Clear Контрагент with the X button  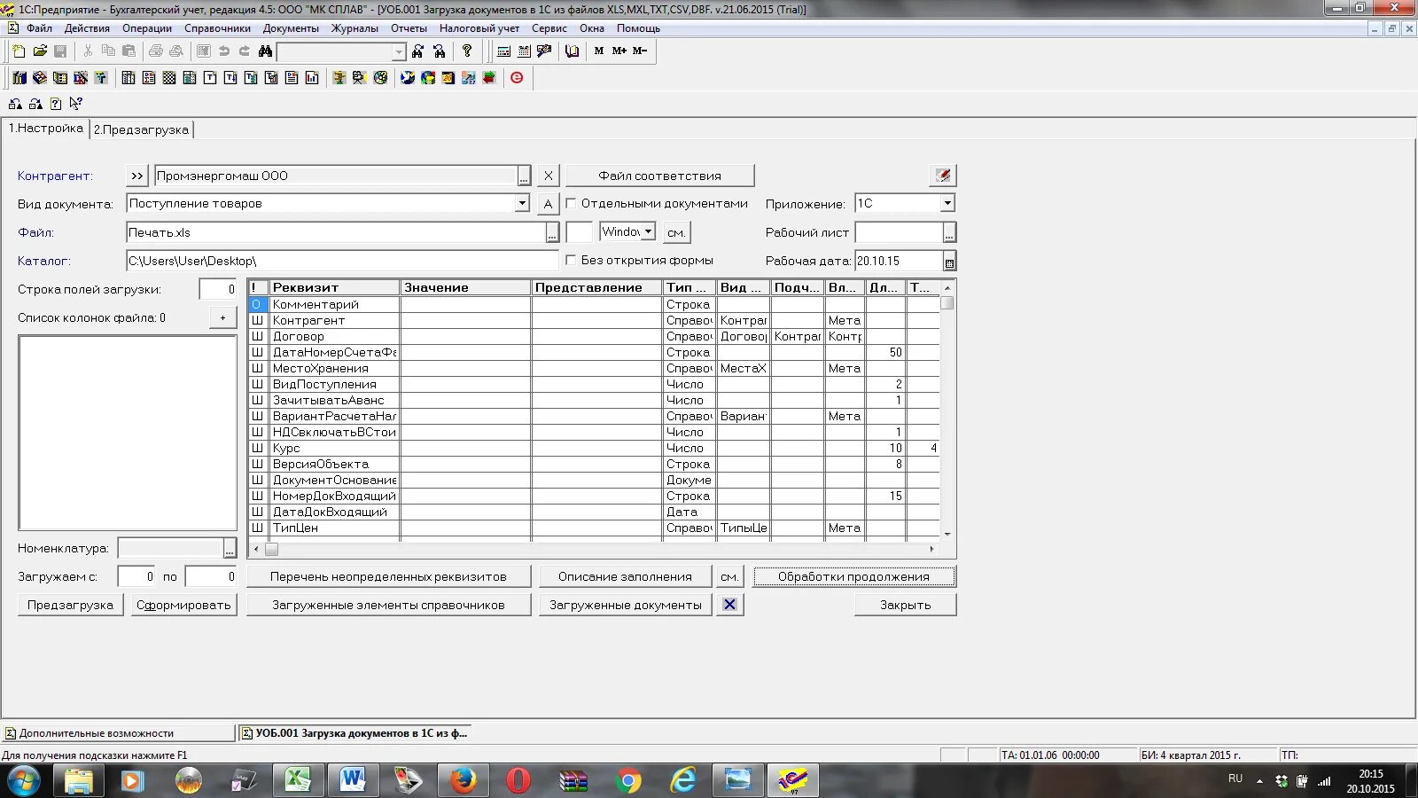[x=549, y=176]
